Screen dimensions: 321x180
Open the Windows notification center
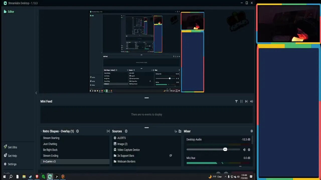(251, 177)
